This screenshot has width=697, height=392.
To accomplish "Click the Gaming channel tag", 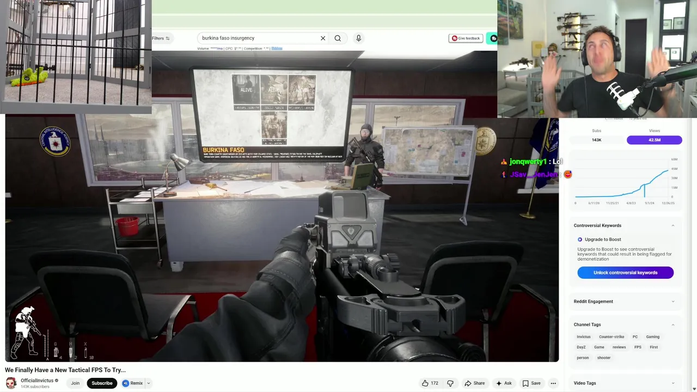I will pos(652,337).
